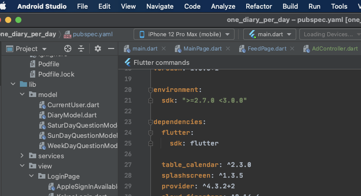Click one_diary_per_day breadcrumb root
Screen dimensions: 361x196
(28, 34)
